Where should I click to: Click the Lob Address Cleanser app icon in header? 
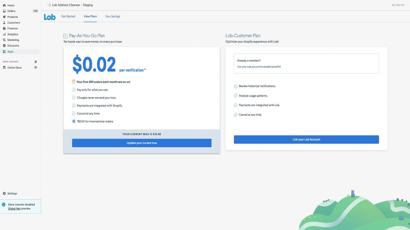49,5
